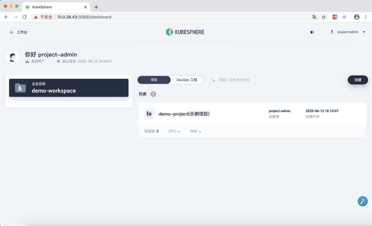The height and width of the screenshot is (226, 372).
Task: Click the CPU usage value
Action: (179, 131)
